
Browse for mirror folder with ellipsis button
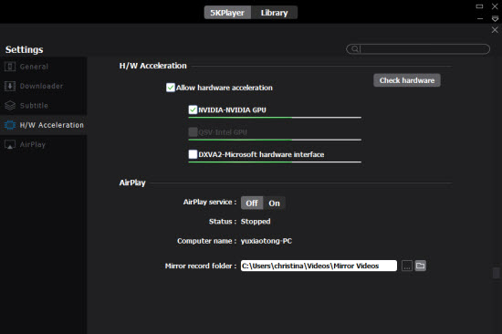click(407, 266)
